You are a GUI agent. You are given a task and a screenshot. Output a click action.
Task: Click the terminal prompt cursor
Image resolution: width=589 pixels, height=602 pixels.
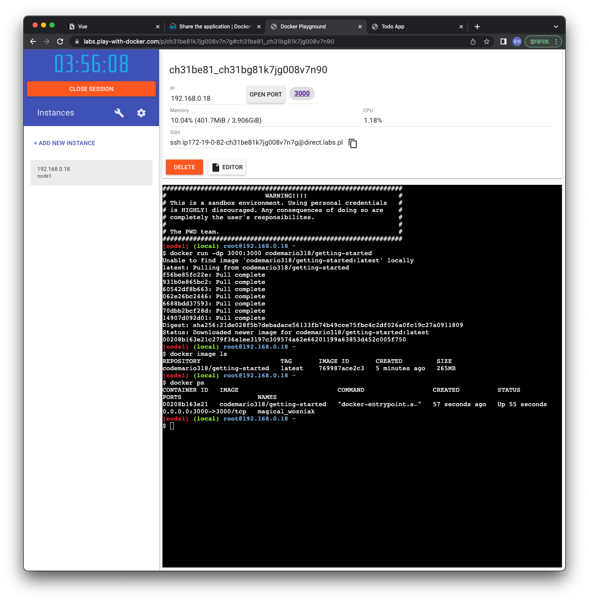172,426
